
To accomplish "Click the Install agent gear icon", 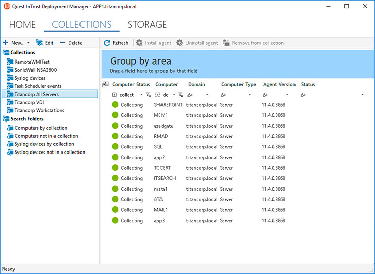I will coord(139,43).
